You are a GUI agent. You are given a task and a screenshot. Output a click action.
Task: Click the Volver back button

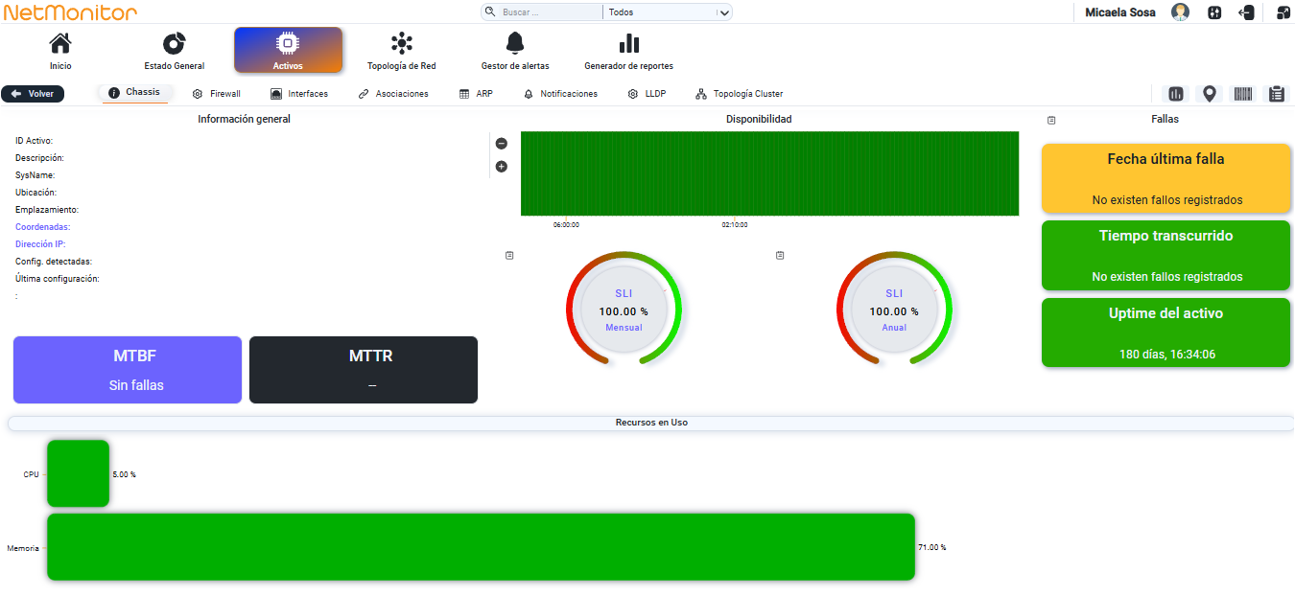(33, 94)
